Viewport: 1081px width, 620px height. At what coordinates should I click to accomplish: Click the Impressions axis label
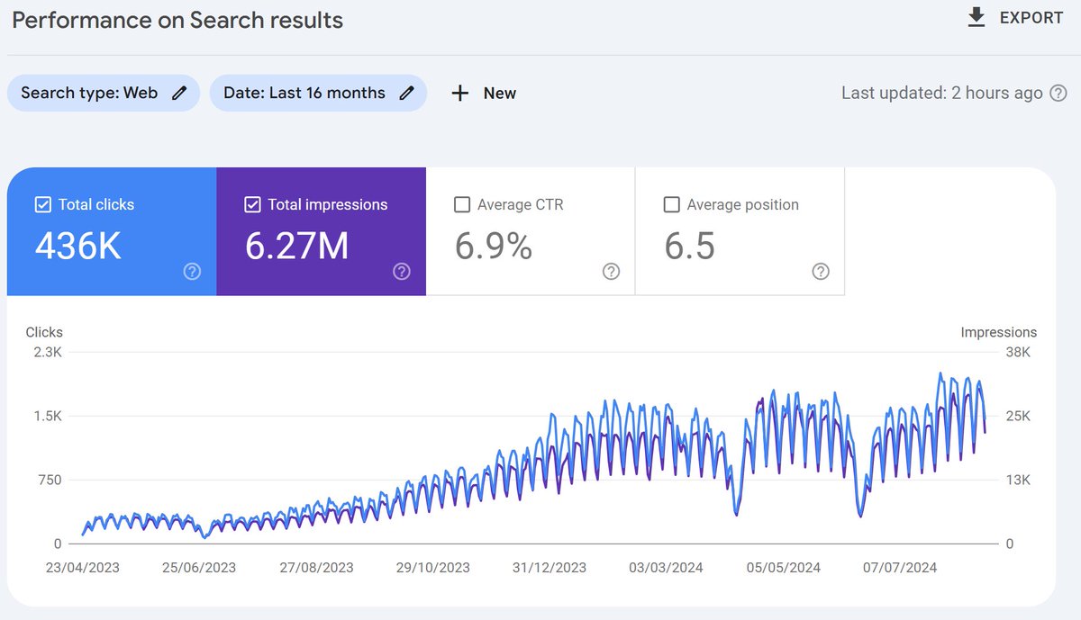[999, 332]
